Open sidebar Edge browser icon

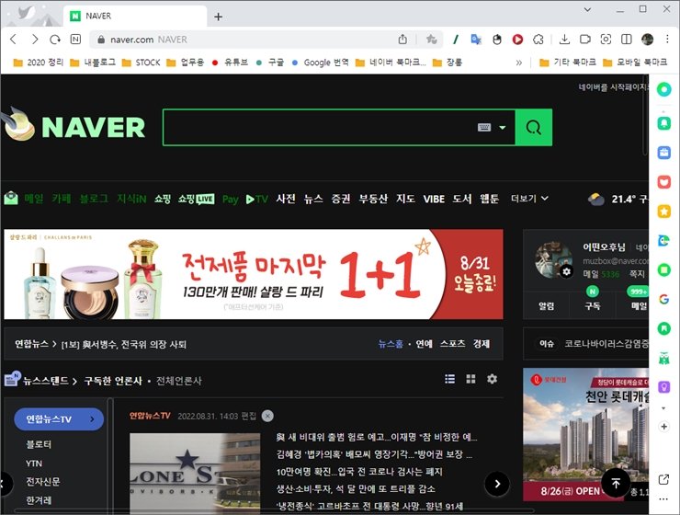pos(664,240)
